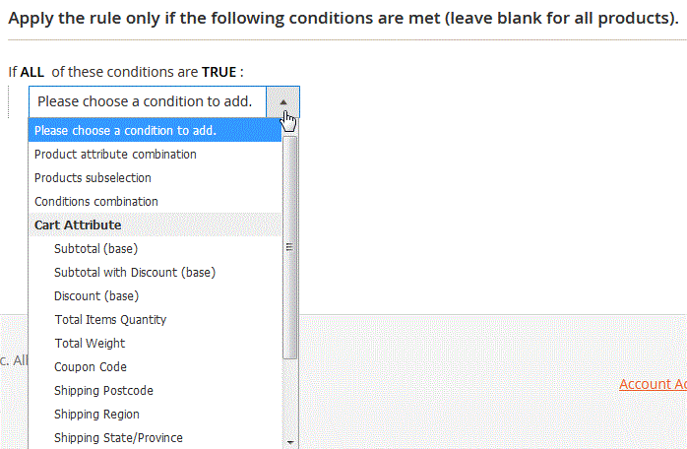Collapse the condition dropdown arrow button

coord(283,101)
